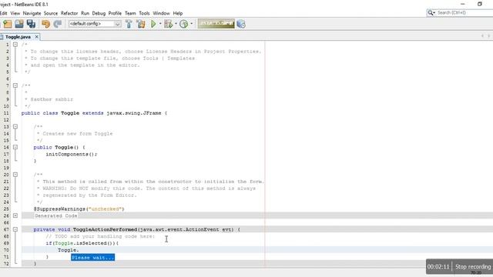This screenshot has width=493, height=277.
Task: Click the Redo toolbar icon
Action: pos(58,24)
